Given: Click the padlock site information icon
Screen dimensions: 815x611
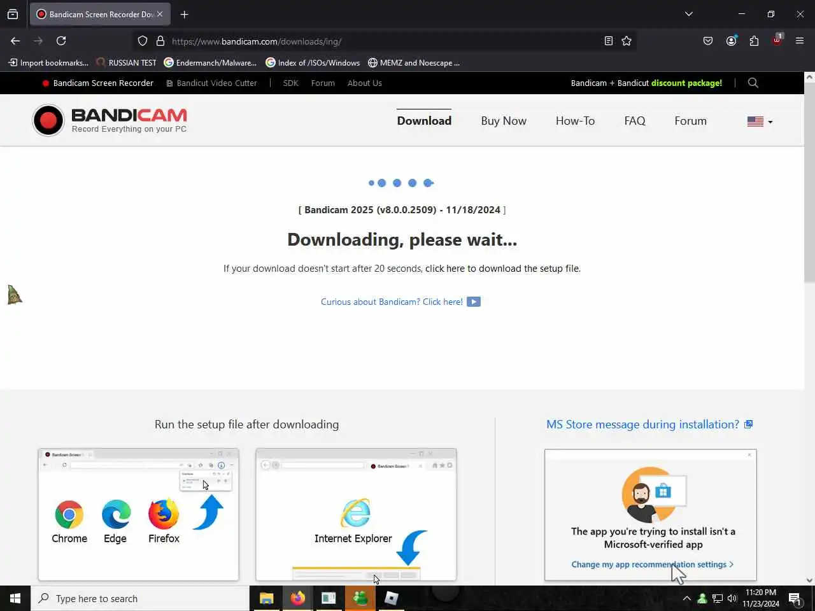Looking at the screenshot, I should pos(160,41).
